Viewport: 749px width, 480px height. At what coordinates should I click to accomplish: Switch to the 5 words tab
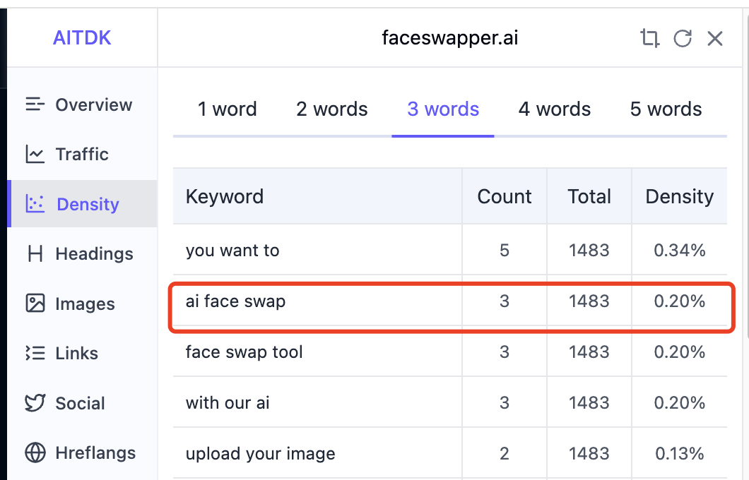(666, 109)
